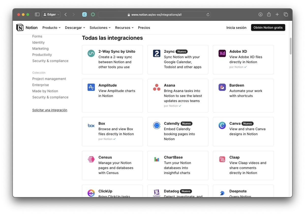Open the Edgar profile menu in Safari
This screenshot has width=305, height=214.
[51, 14]
